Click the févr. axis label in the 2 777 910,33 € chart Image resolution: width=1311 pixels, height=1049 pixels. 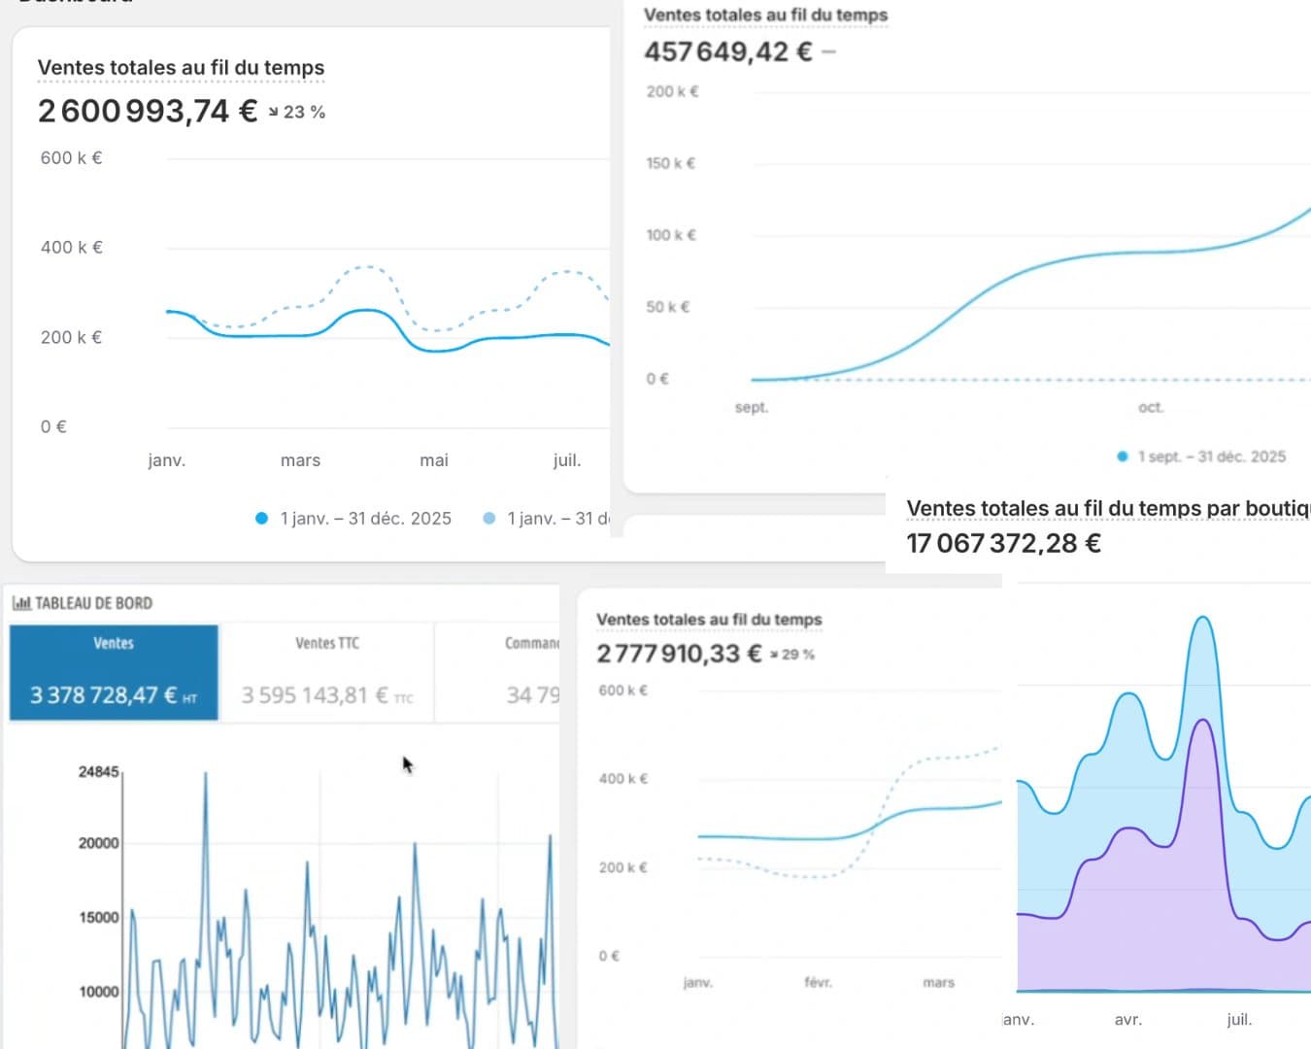818,983
